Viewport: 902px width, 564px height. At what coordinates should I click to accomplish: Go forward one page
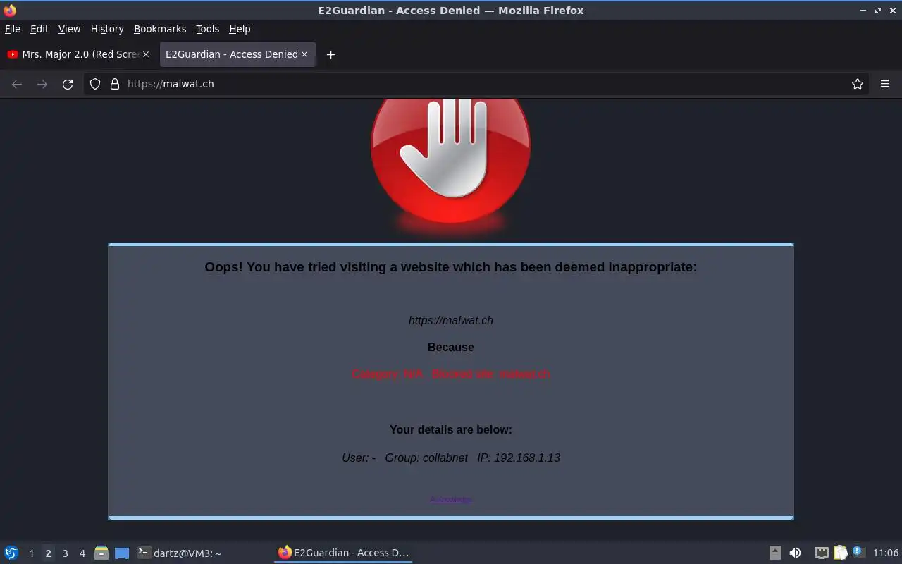pyautogui.click(x=42, y=84)
